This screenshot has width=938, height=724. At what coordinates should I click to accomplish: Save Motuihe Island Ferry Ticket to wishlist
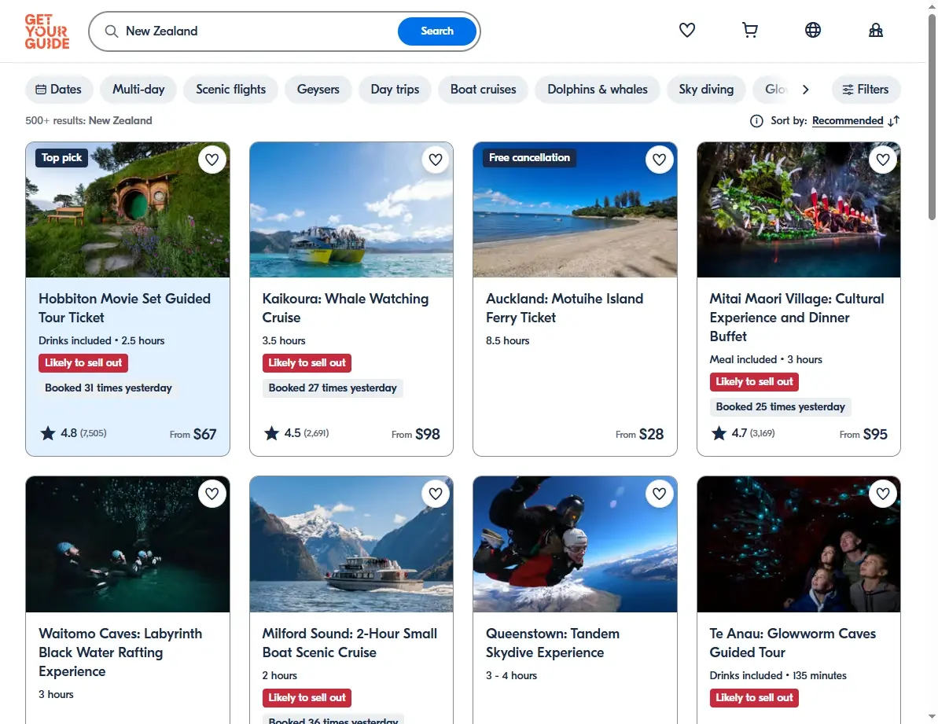659,160
